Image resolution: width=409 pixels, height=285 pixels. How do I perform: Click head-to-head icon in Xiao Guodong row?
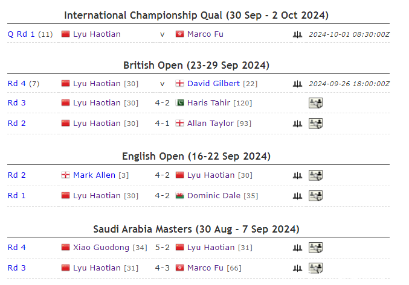pyautogui.click(x=297, y=248)
